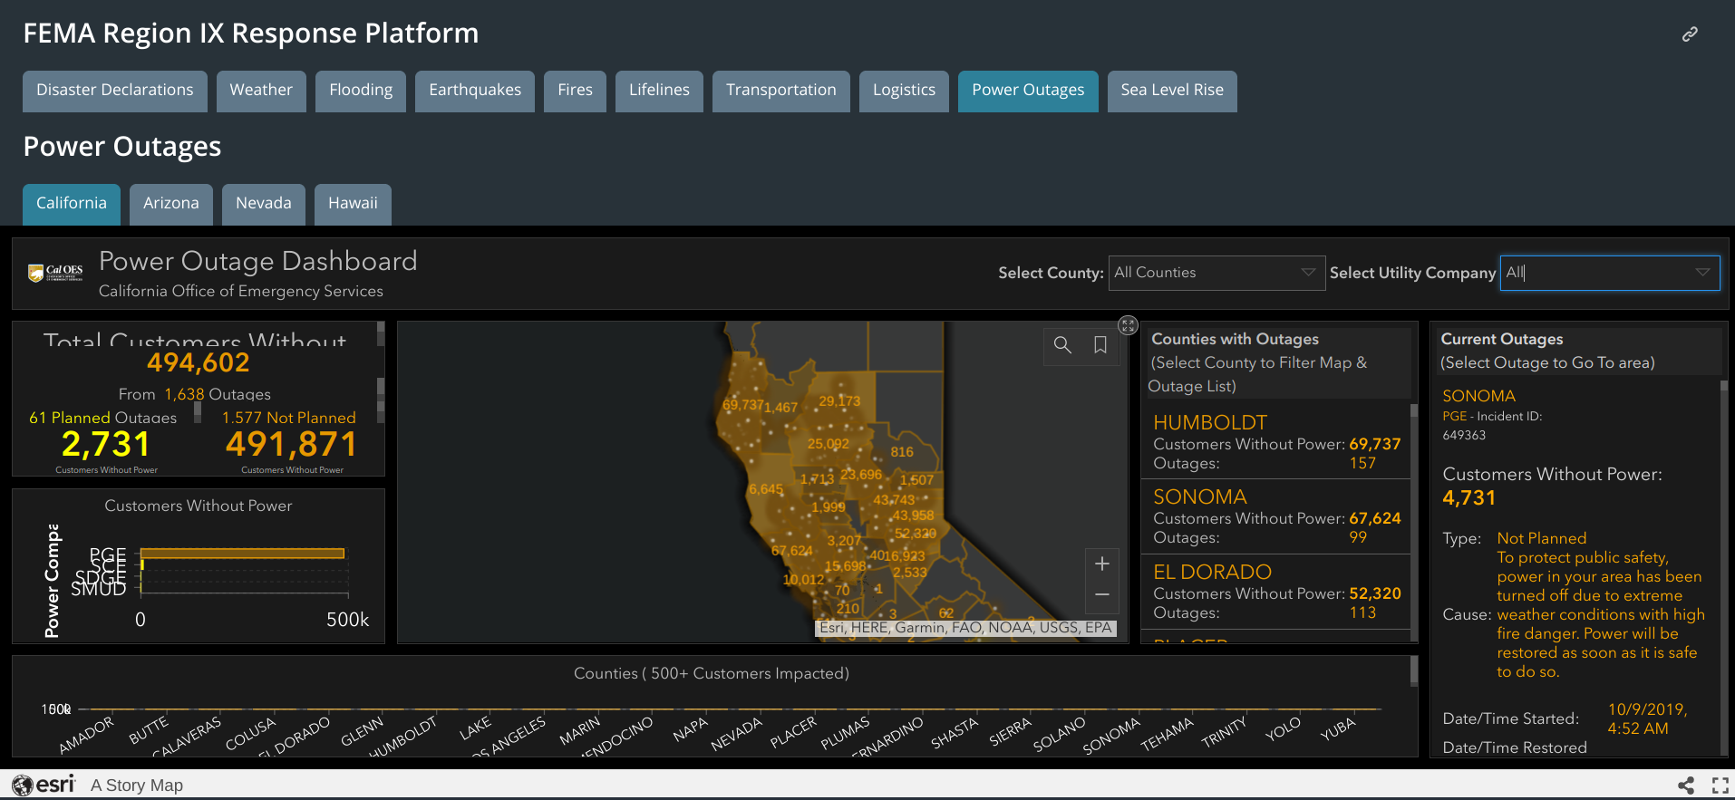This screenshot has height=800, width=1735.
Task: Click BUTTE label on counties chart axis
Action: 149,730
